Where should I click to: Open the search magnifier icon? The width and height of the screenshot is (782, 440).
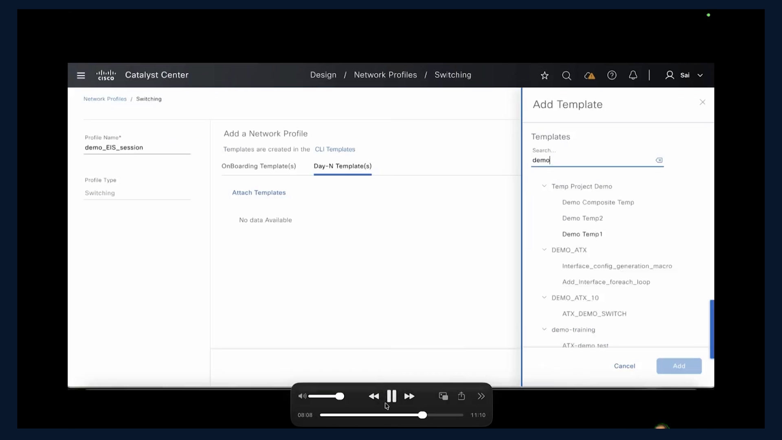pyautogui.click(x=566, y=75)
